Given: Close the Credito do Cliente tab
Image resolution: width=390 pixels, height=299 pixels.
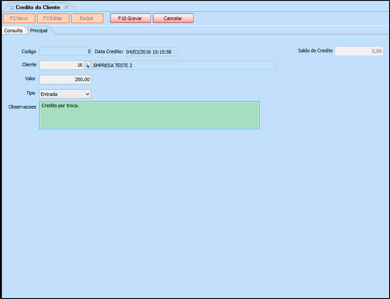Looking at the screenshot, I should 66,7.
